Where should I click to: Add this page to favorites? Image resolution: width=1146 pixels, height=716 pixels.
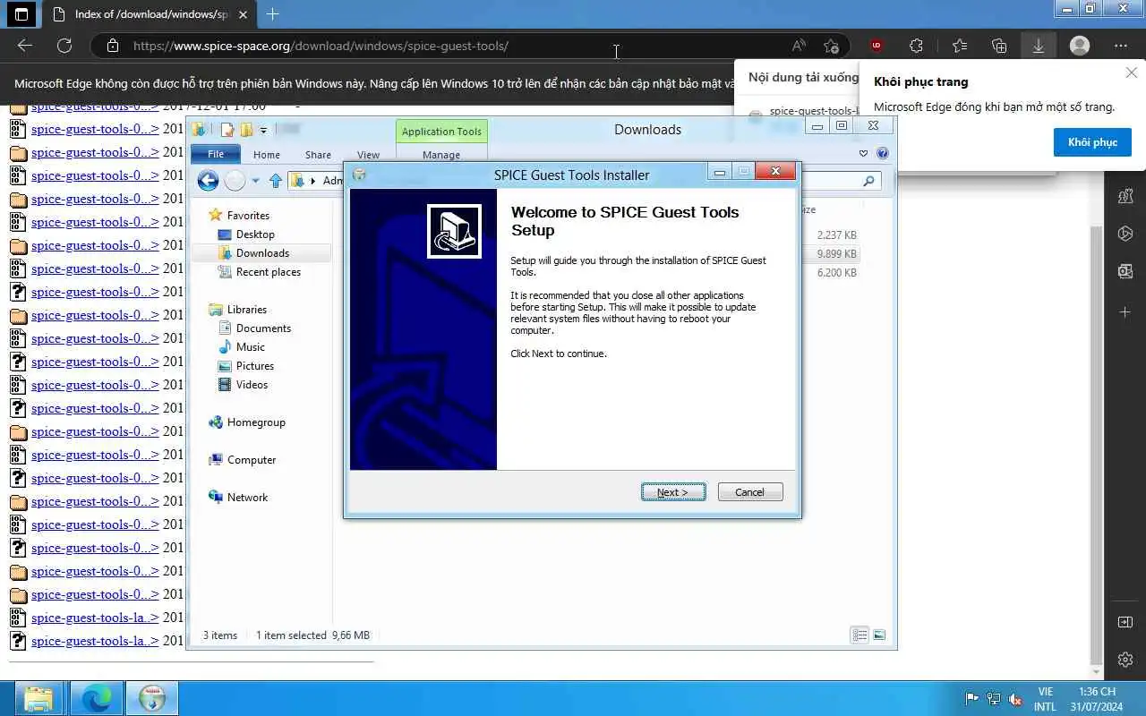(x=832, y=46)
